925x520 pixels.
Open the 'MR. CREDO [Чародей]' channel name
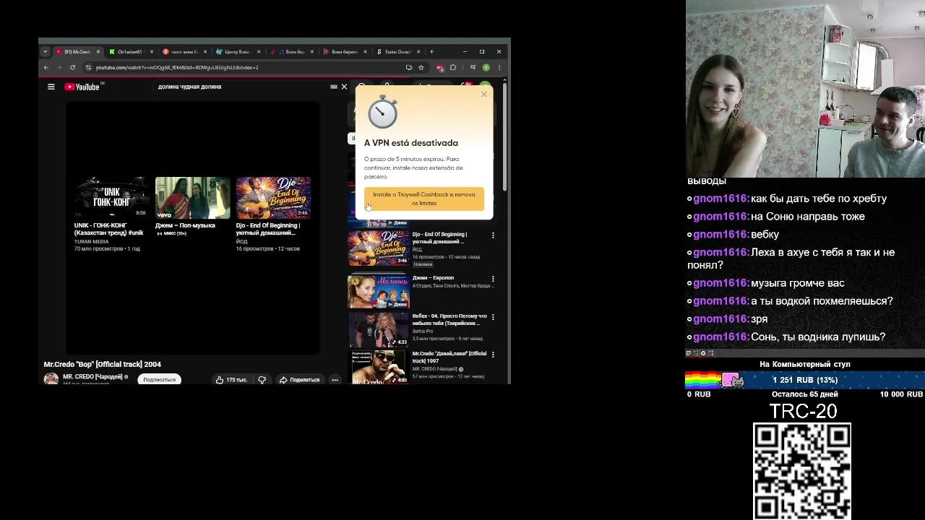click(x=92, y=377)
